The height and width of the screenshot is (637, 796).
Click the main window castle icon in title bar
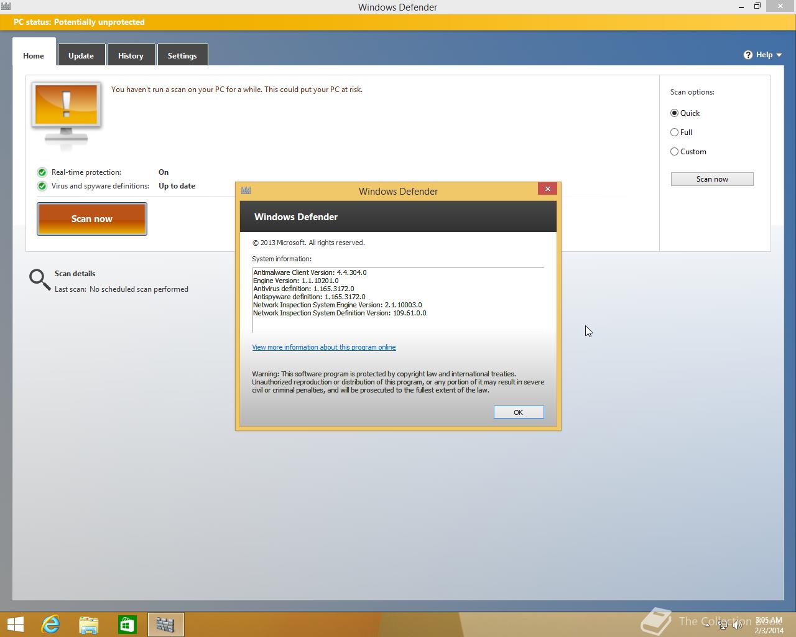[6, 7]
